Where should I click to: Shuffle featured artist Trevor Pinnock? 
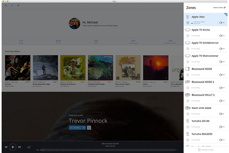coord(75,128)
